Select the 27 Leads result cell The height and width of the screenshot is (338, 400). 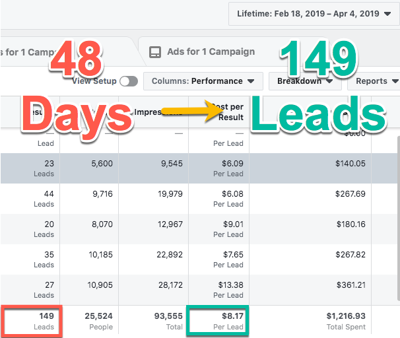click(x=30, y=290)
